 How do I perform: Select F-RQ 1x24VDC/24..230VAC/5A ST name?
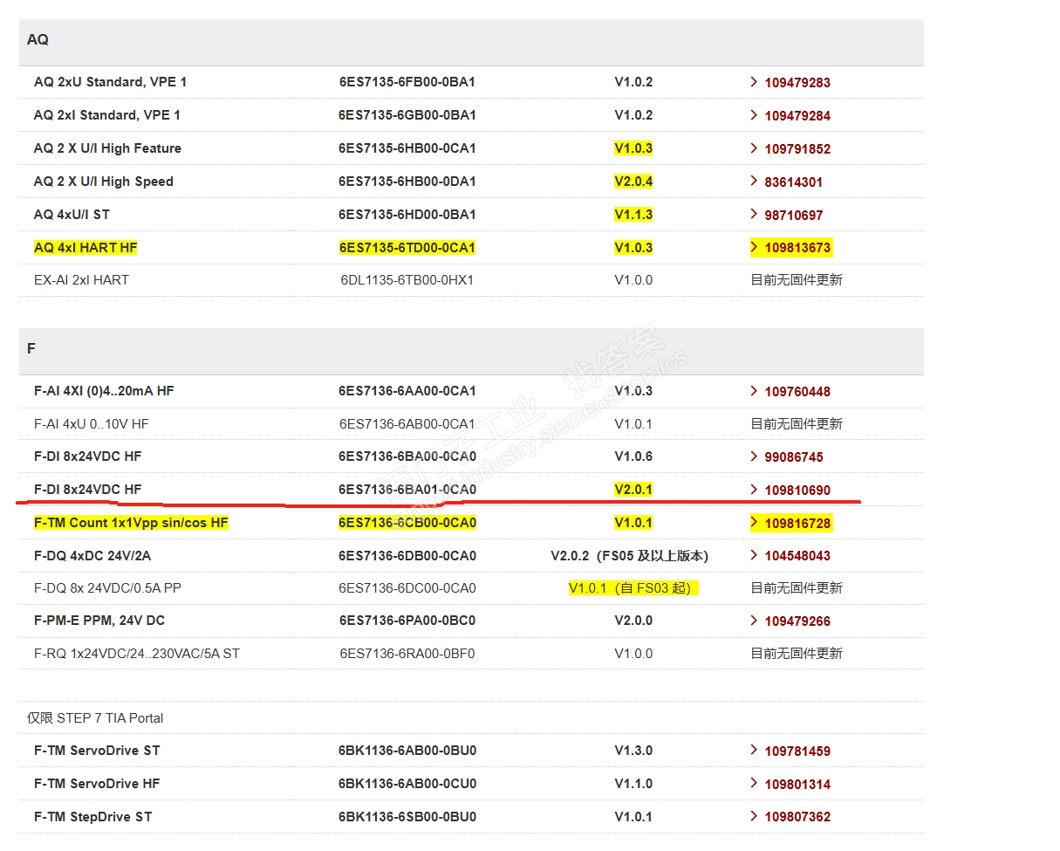coord(137,653)
